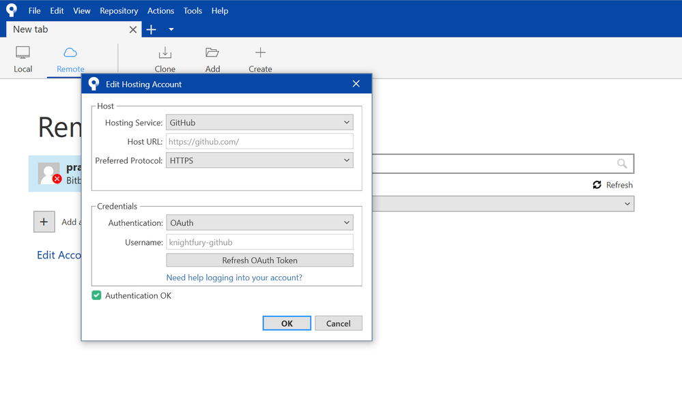The image size is (682, 401).
Task: Click the Clone download icon
Action: click(165, 53)
